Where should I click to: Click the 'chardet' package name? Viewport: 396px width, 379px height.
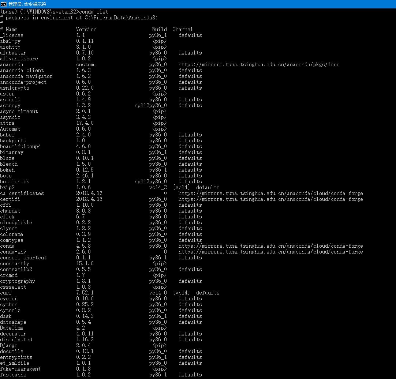coord(10,211)
